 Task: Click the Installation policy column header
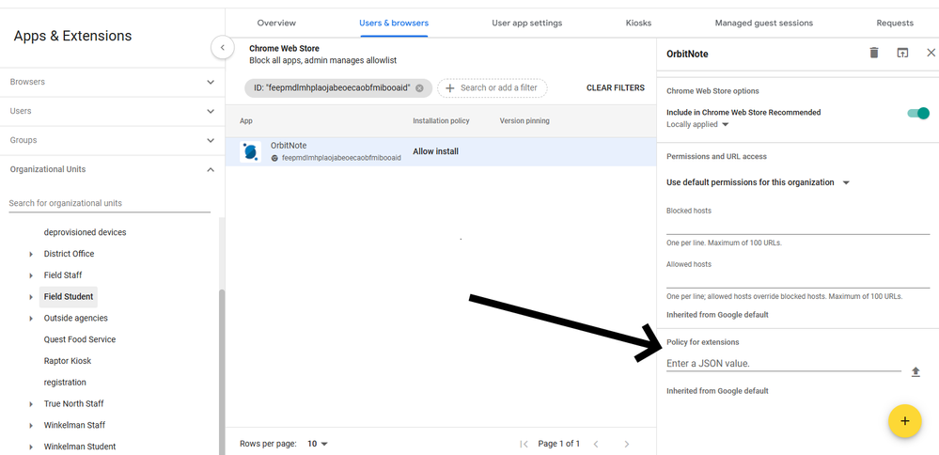tap(441, 121)
